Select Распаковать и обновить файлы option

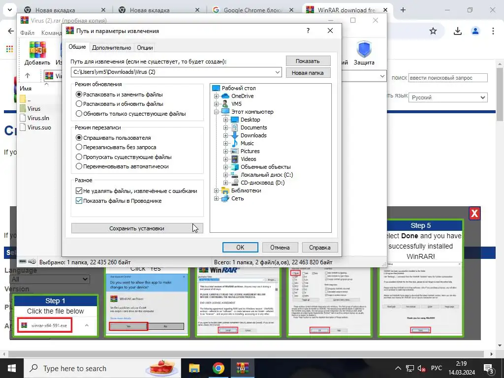tap(120, 104)
